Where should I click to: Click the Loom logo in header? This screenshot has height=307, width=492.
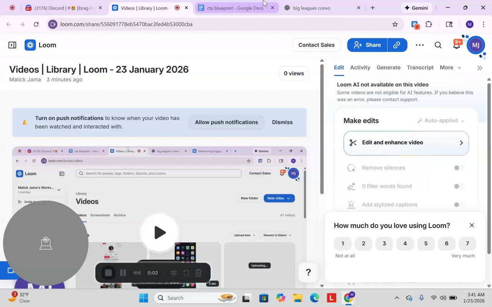[40, 45]
